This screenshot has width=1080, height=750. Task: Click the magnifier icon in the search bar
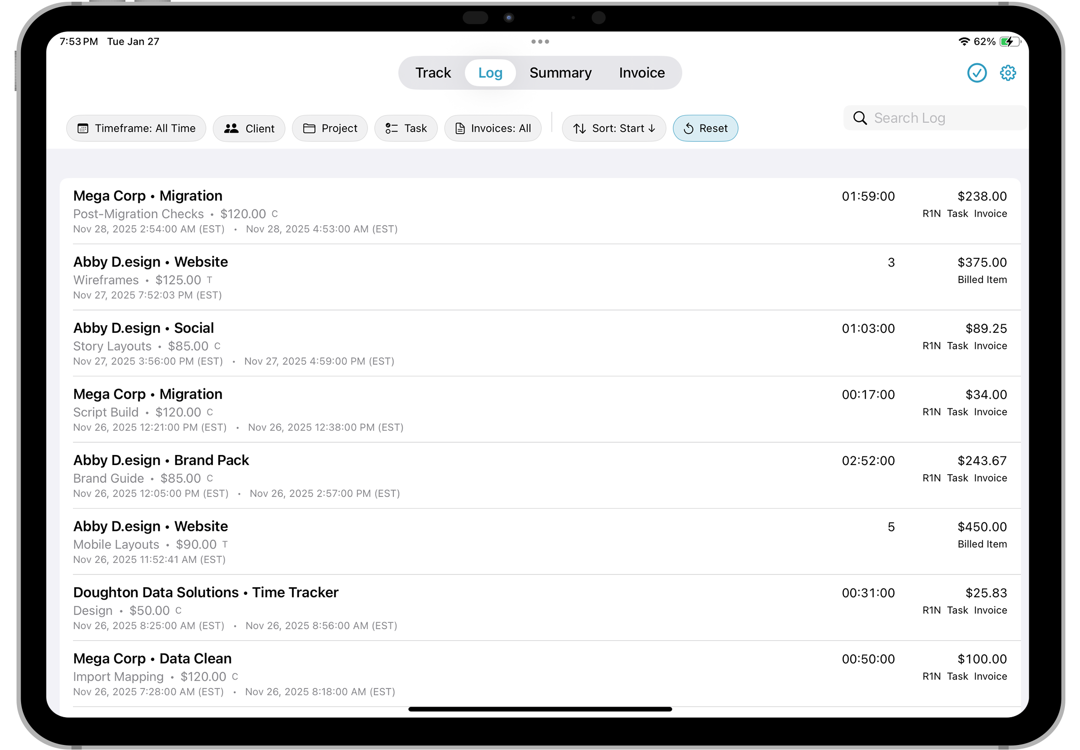point(860,118)
